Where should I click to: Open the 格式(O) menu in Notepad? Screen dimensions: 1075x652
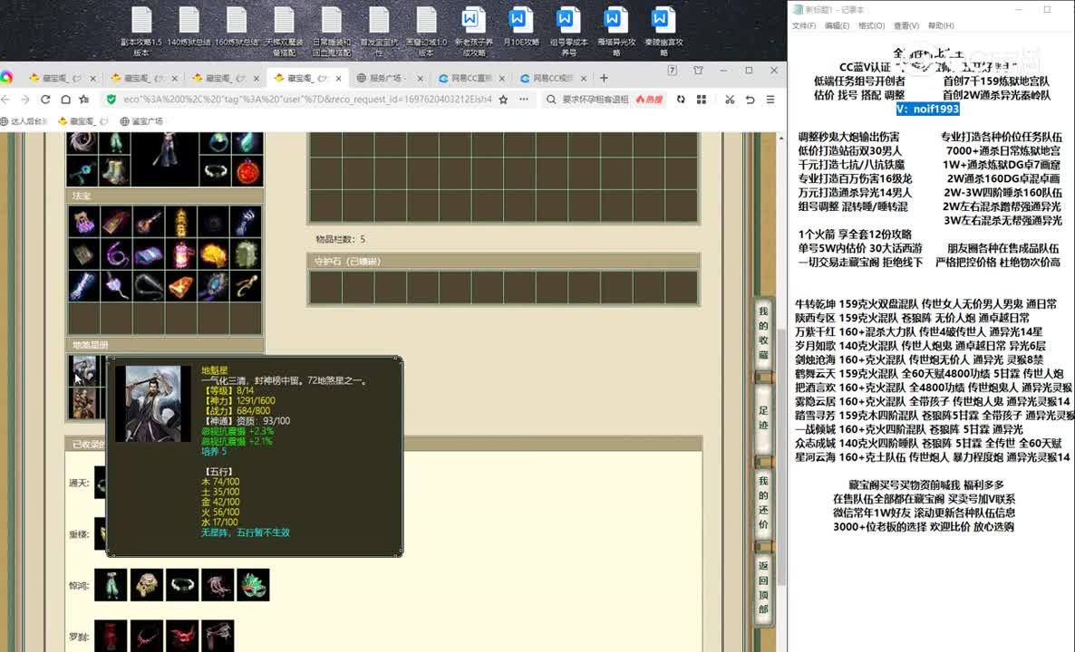click(x=871, y=26)
